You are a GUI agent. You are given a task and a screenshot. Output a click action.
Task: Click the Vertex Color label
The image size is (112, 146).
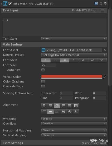(12, 77)
